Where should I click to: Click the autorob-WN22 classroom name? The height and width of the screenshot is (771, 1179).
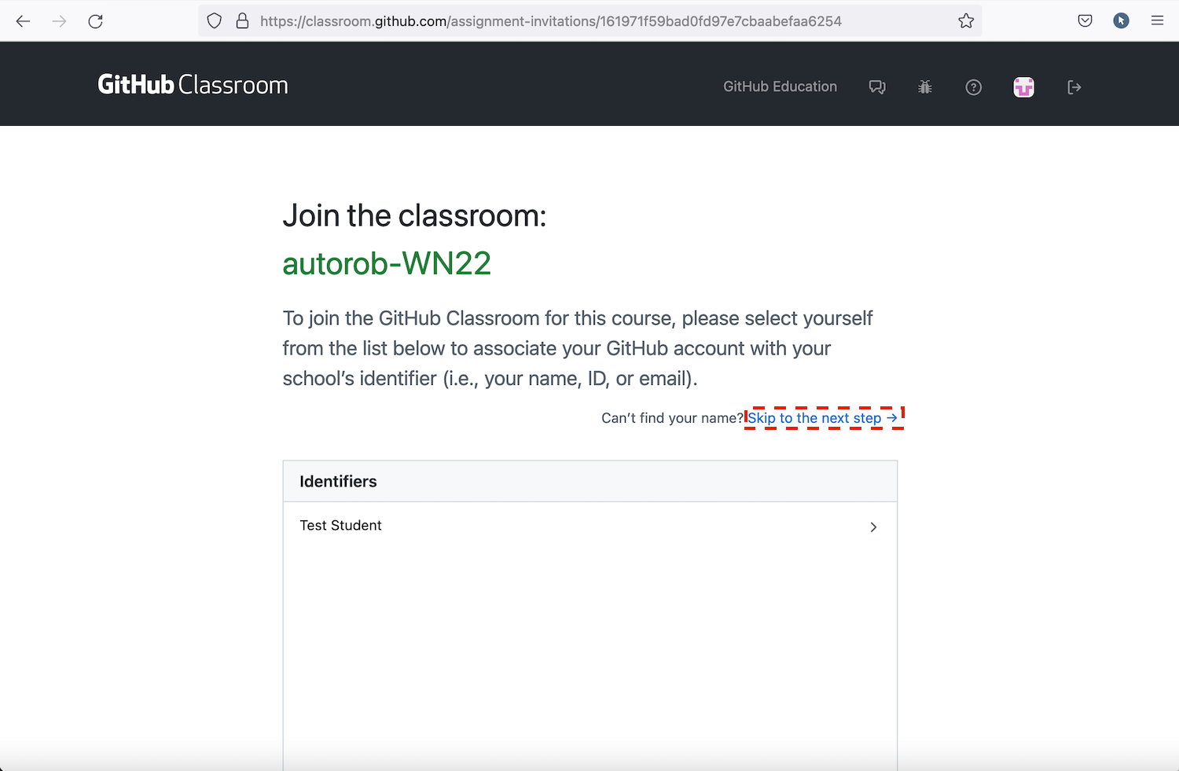(387, 263)
